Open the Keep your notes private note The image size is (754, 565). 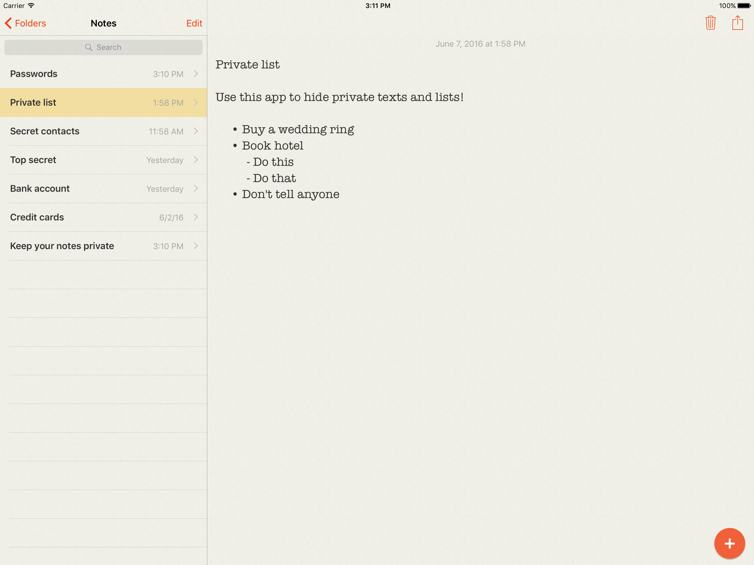62,246
